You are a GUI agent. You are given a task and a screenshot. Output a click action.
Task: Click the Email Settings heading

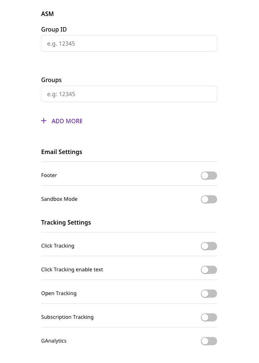pyautogui.click(x=62, y=151)
